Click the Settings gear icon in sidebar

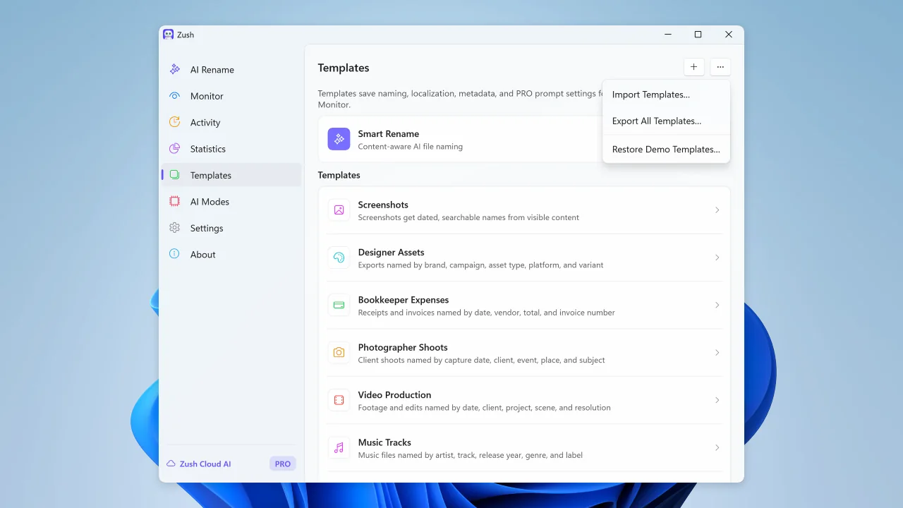point(174,228)
